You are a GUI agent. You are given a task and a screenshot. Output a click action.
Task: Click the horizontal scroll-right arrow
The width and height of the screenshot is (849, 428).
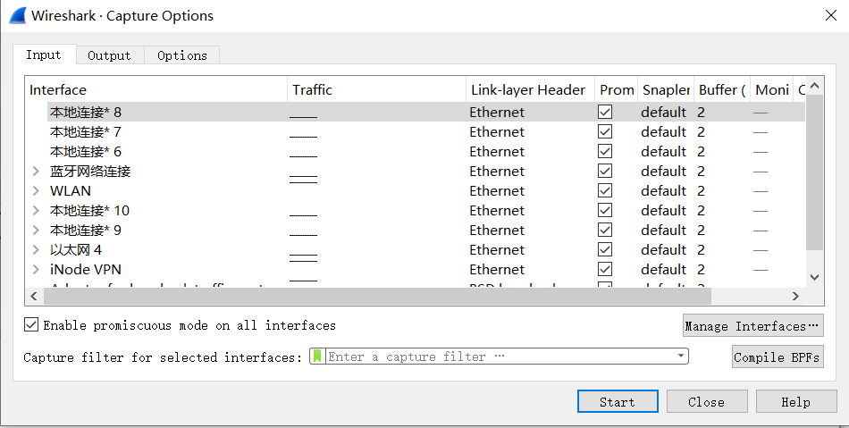(795, 296)
